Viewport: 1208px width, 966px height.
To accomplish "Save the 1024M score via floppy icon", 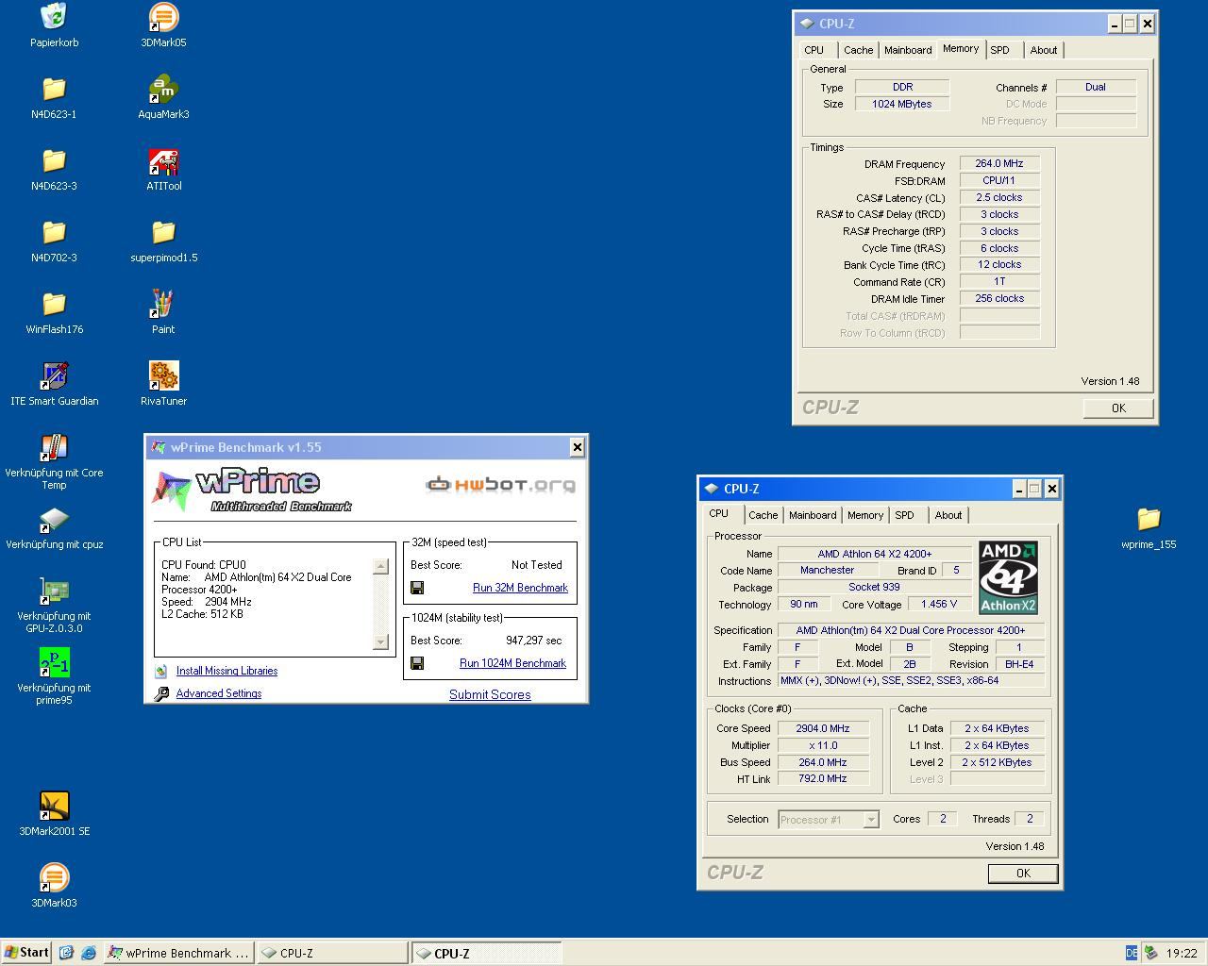I will [417, 663].
